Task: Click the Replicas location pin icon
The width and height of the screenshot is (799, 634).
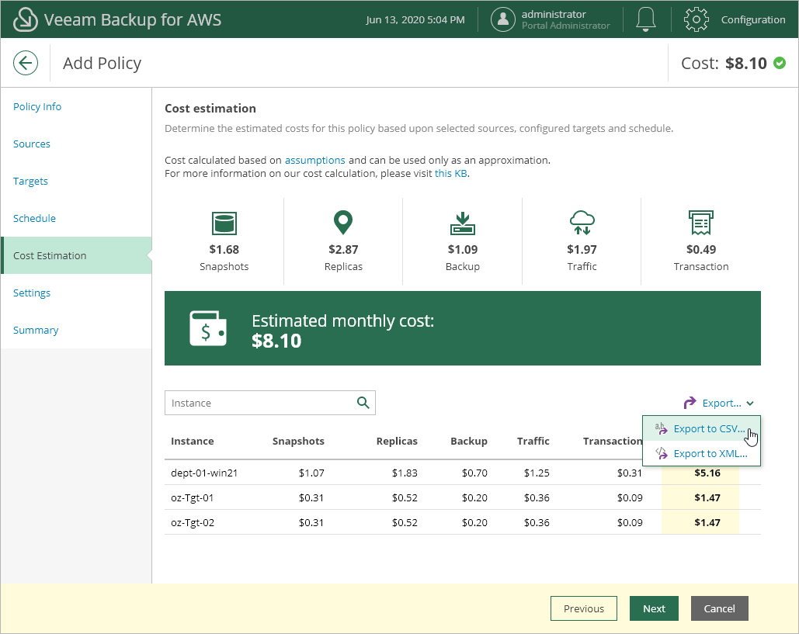Action: (343, 223)
